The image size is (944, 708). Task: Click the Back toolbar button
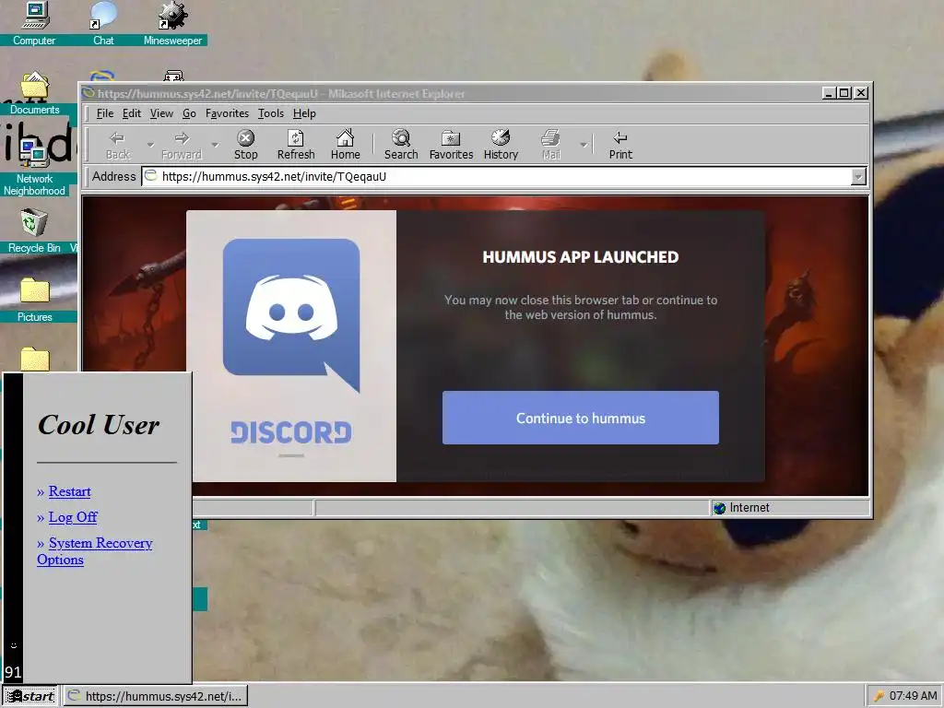118,145
